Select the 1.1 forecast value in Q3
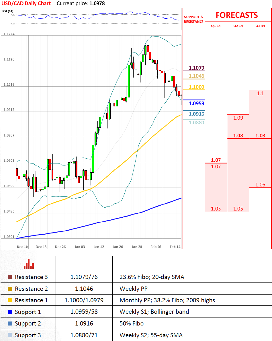This screenshot has width=272, height=341. [x=260, y=93]
